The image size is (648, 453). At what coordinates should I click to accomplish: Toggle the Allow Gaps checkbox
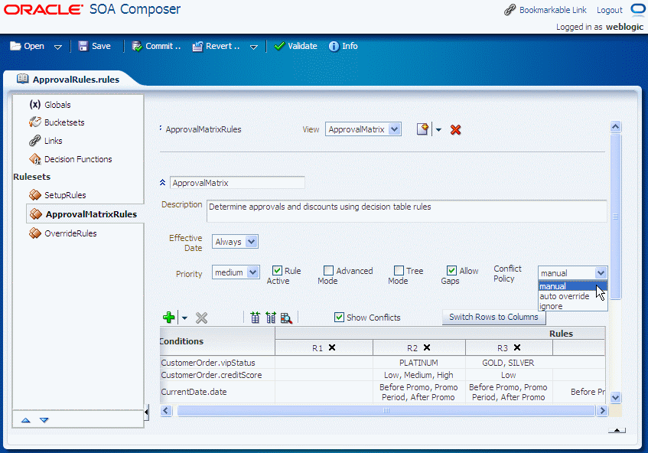(x=451, y=271)
